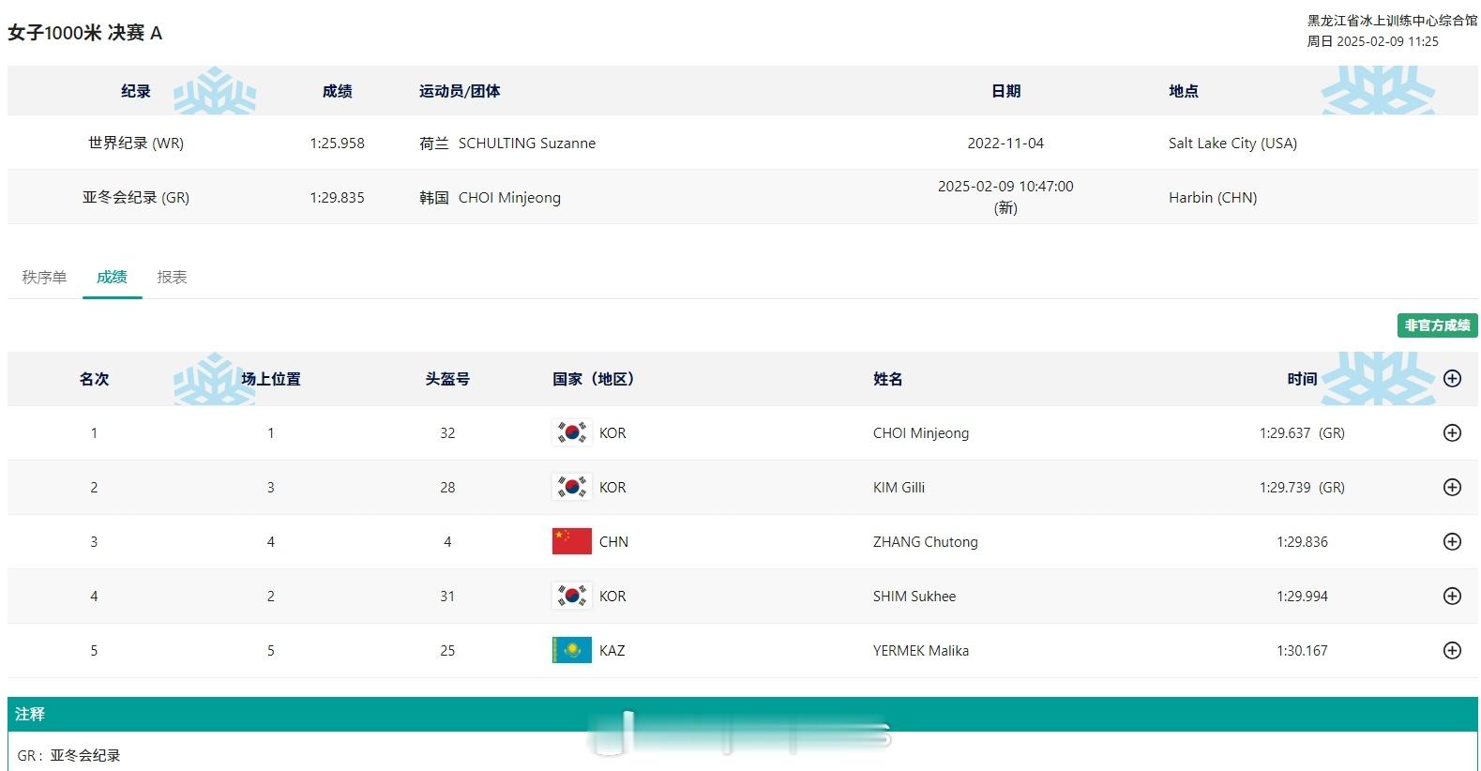The height and width of the screenshot is (771, 1481).
Task: Select athlete name CHOI Minjeong in results table
Action: tap(921, 432)
